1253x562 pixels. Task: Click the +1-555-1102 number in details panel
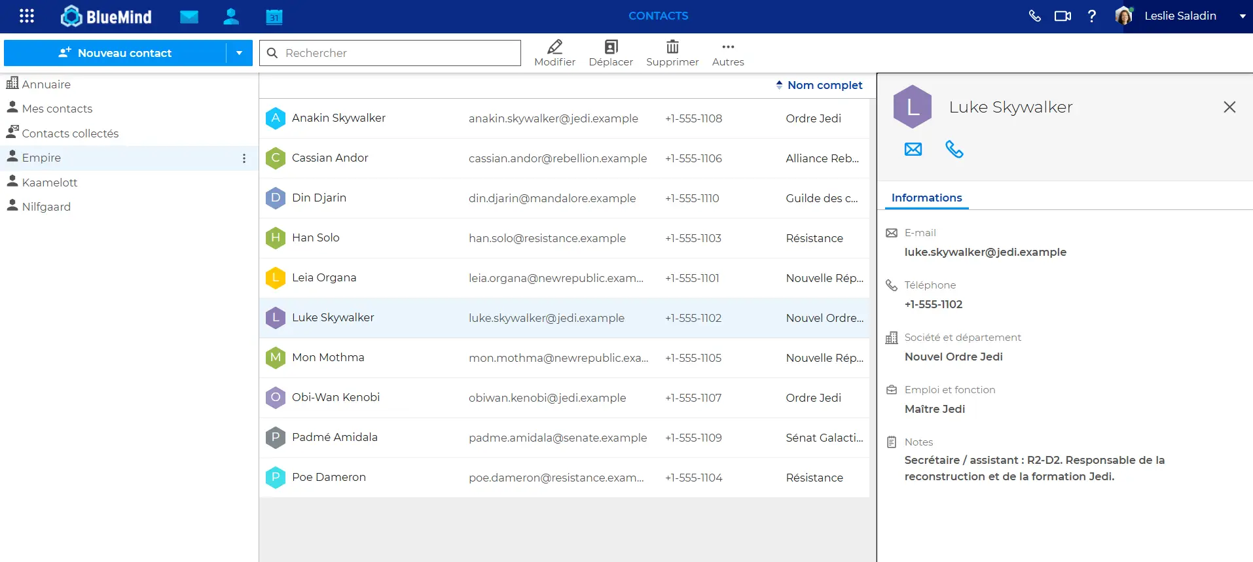point(934,305)
